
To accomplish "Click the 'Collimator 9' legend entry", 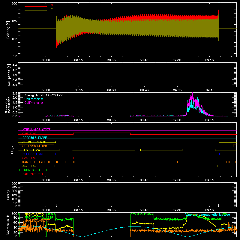I will (34, 103).
